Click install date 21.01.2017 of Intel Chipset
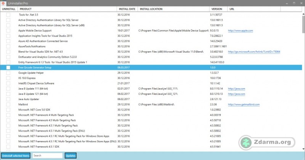Screen dimensions: 305x160 [124, 83]
